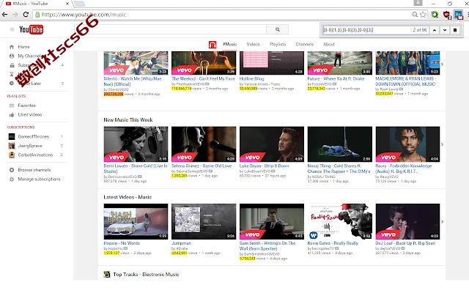The height and width of the screenshot is (293, 469).
Task: Go to previous regex match
Action: 435,30
